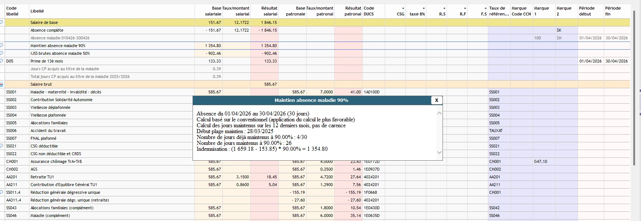Close the Maintien absence maladie 90% popup
This screenshot has height=221, width=641.
pos(436,100)
